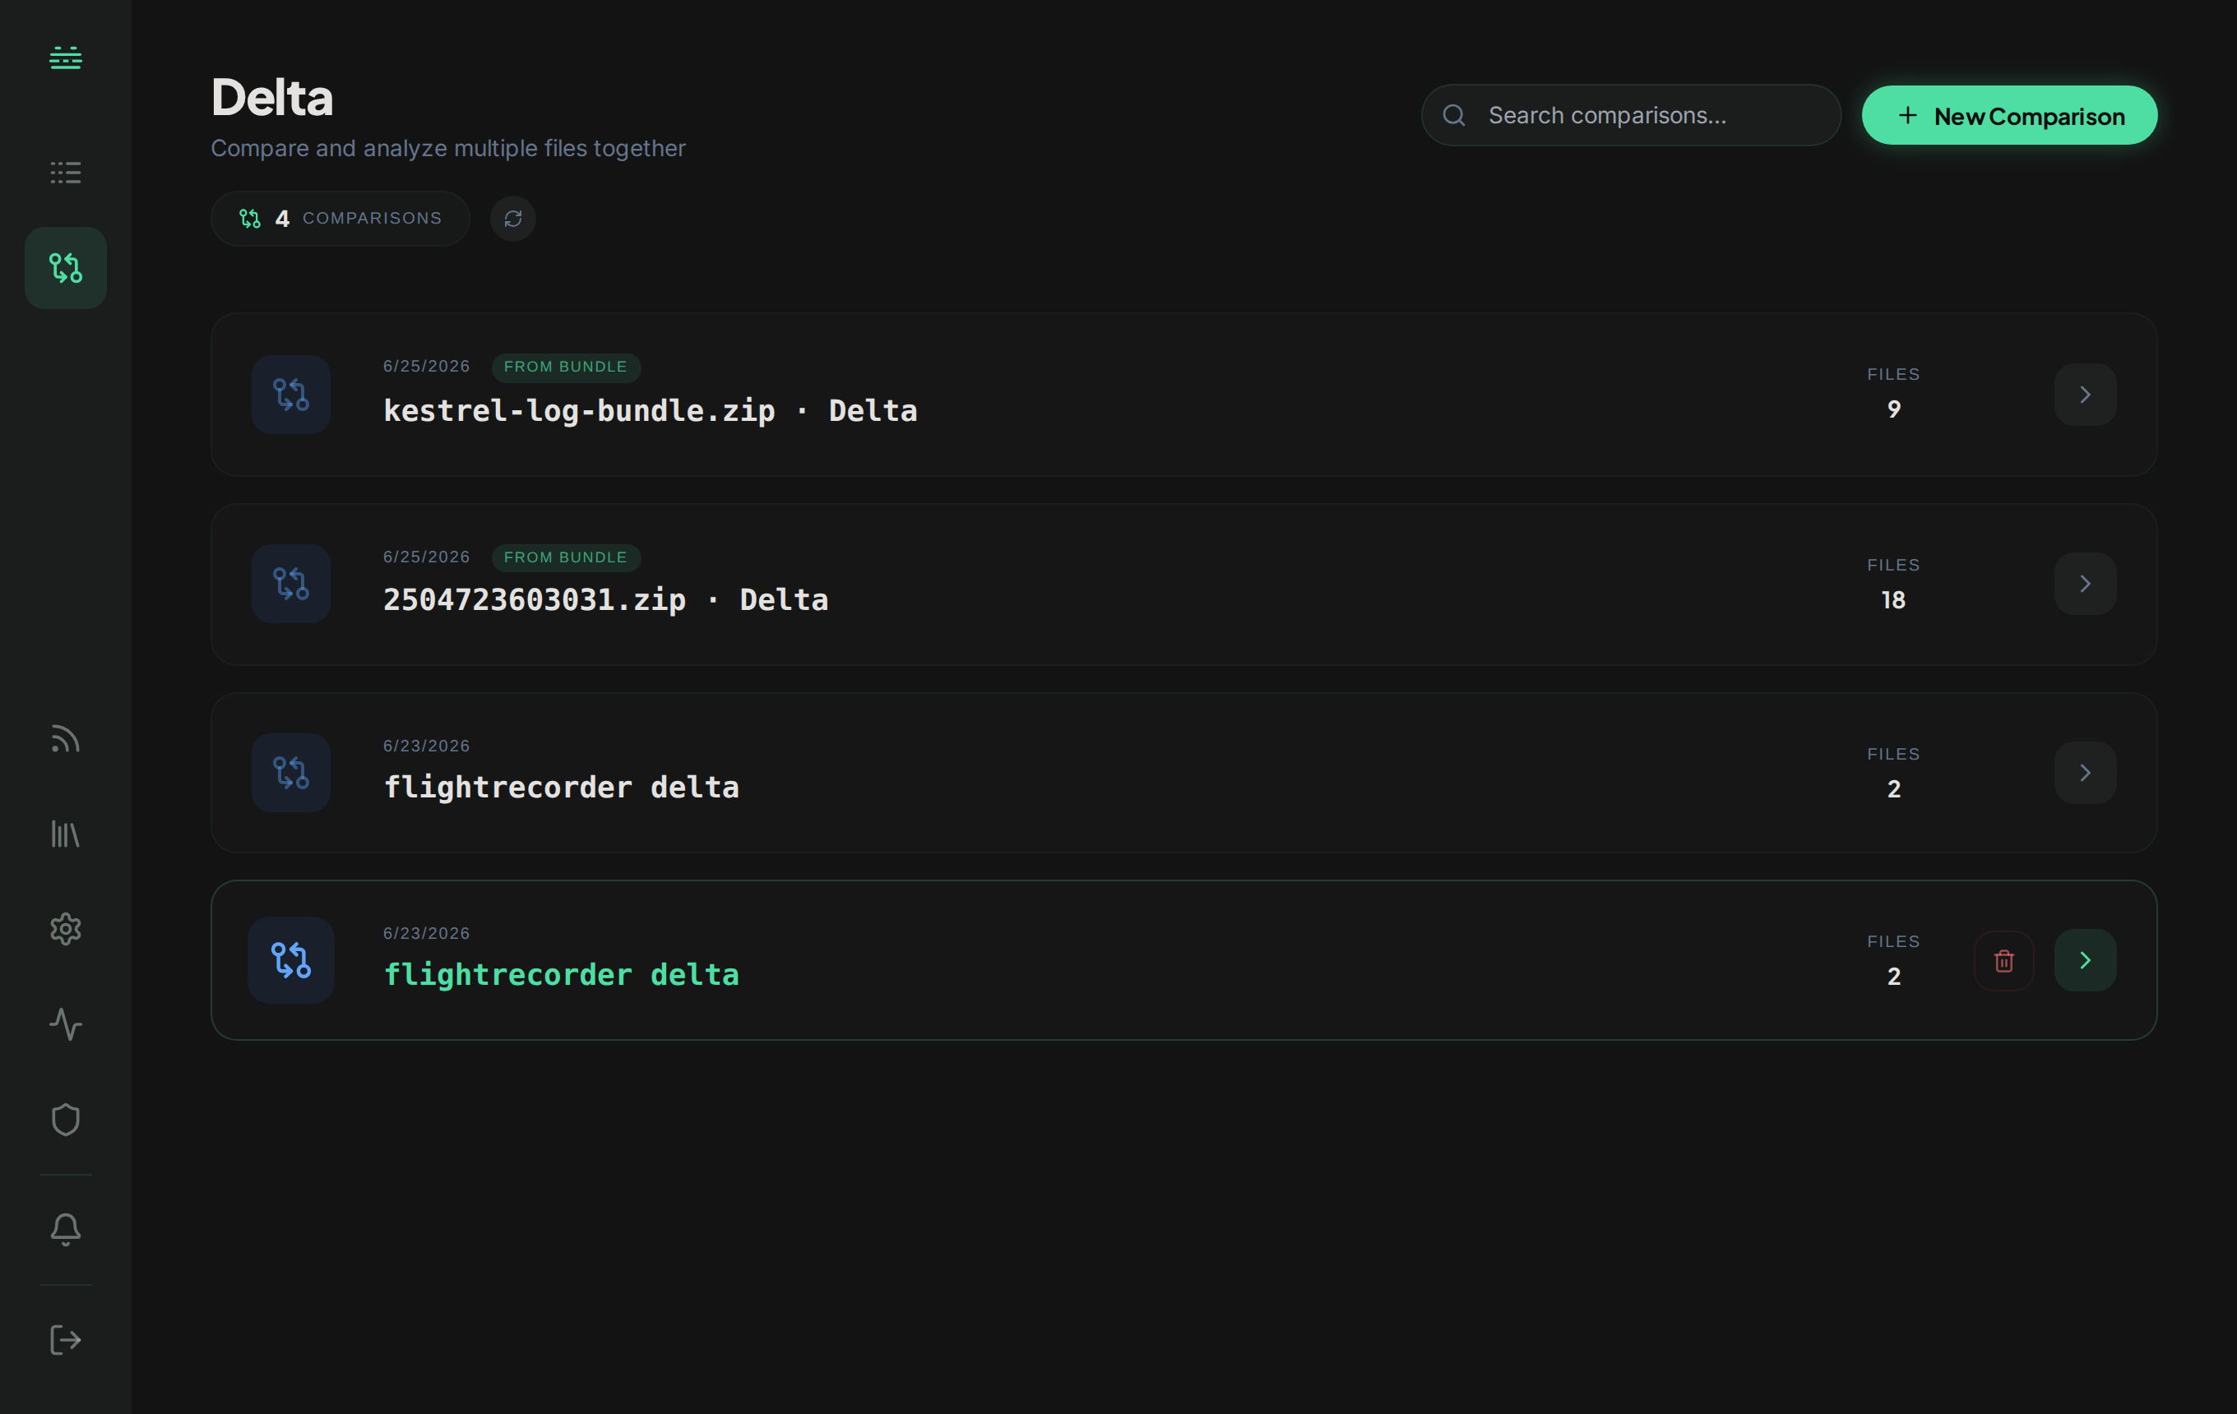Select the Delta comparisons sidebar icon
This screenshot has width=2237, height=1414.
click(65, 268)
